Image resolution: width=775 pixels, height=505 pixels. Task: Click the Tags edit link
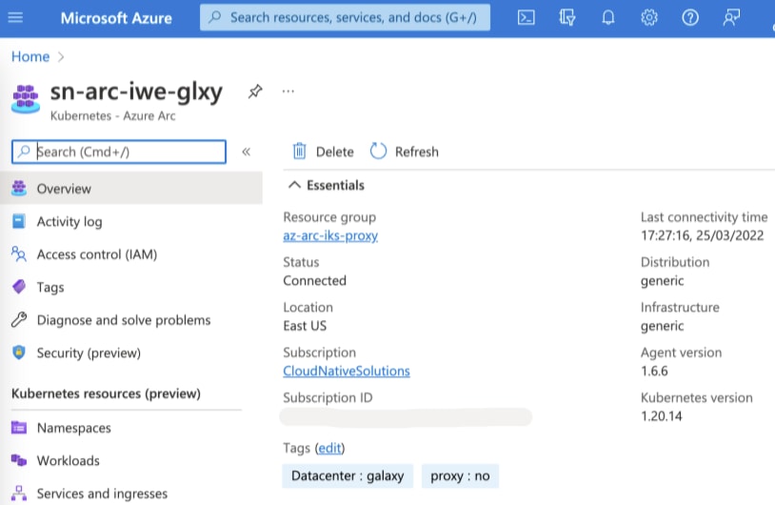(329, 448)
